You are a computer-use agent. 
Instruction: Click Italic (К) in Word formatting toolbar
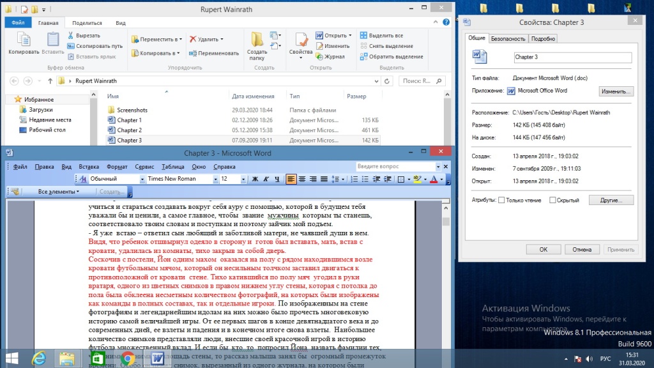pyautogui.click(x=266, y=179)
